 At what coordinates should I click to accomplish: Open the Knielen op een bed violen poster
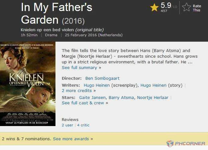click(28, 84)
